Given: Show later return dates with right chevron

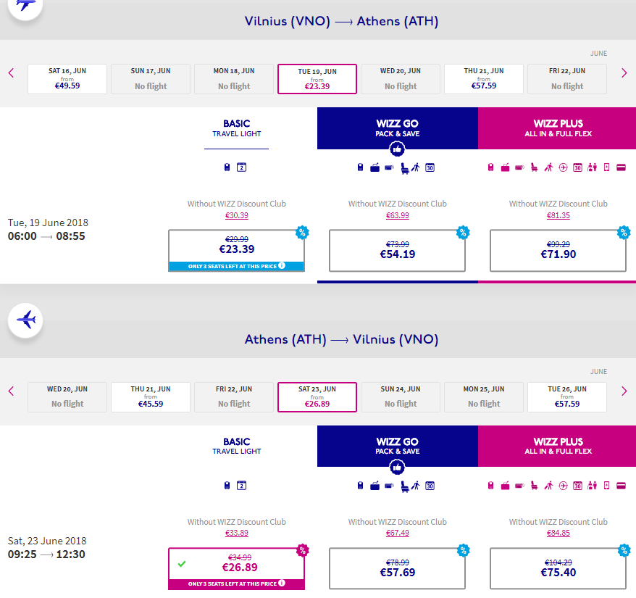Looking at the screenshot, I should 624,391.
